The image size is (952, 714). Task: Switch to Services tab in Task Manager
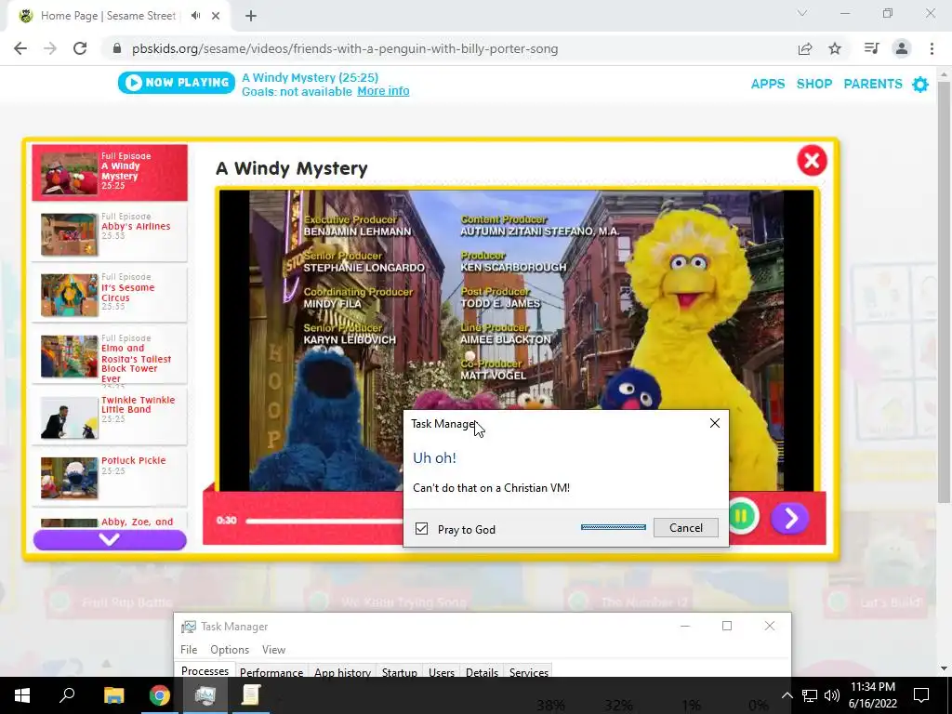tap(529, 672)
